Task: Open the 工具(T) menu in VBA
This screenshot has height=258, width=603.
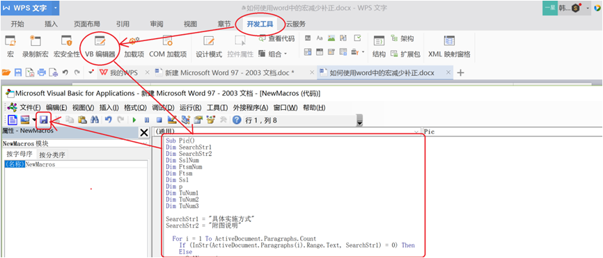Action: (217, 108)
